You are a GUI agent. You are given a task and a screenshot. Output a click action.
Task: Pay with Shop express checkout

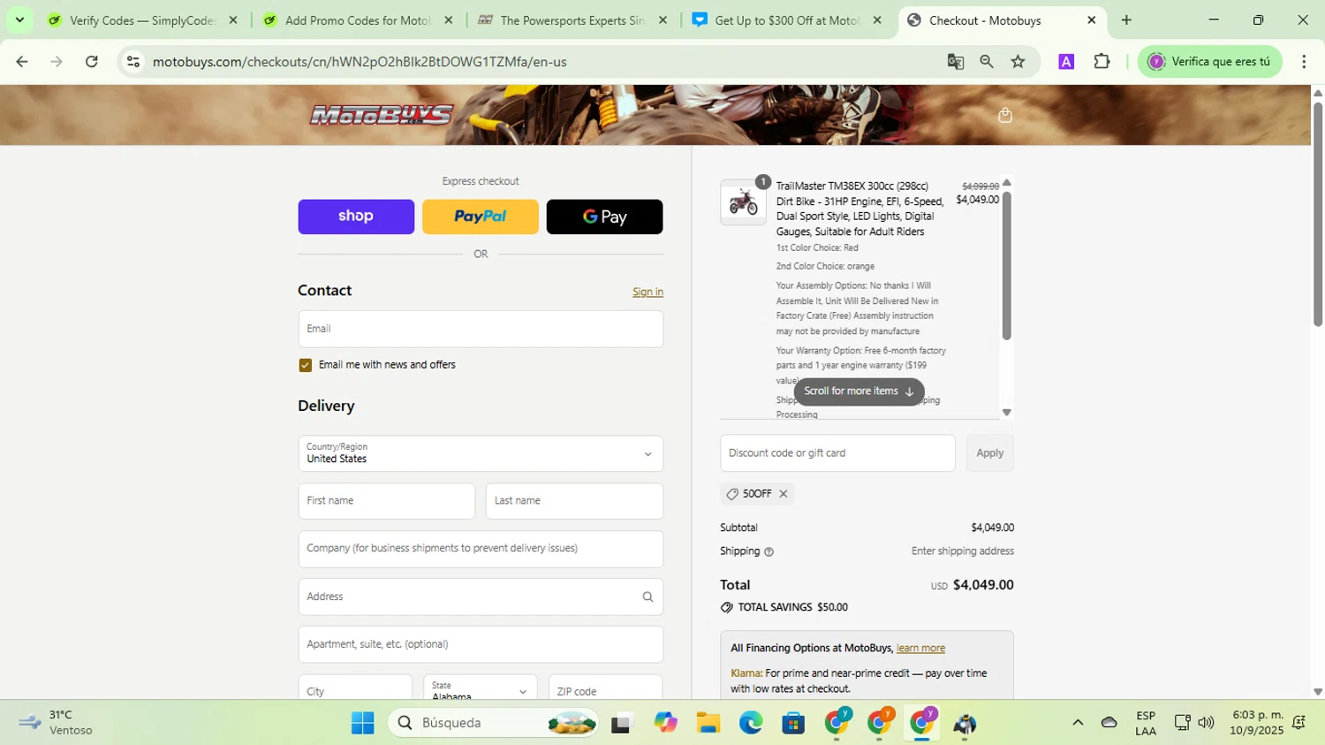tap(356, 217)
